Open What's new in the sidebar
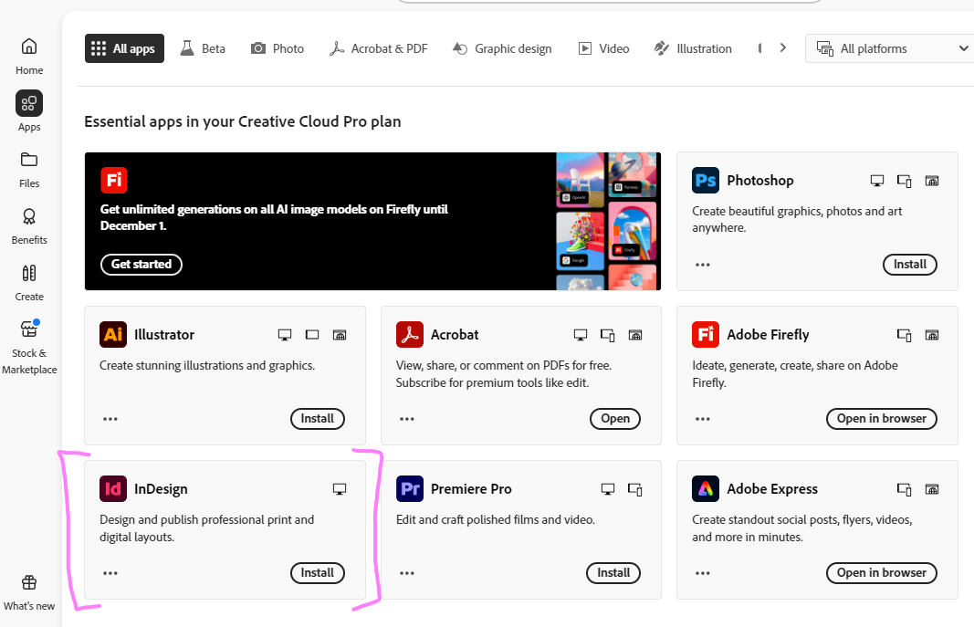Viewport: 974px width, 627px height. coord(29,593)
